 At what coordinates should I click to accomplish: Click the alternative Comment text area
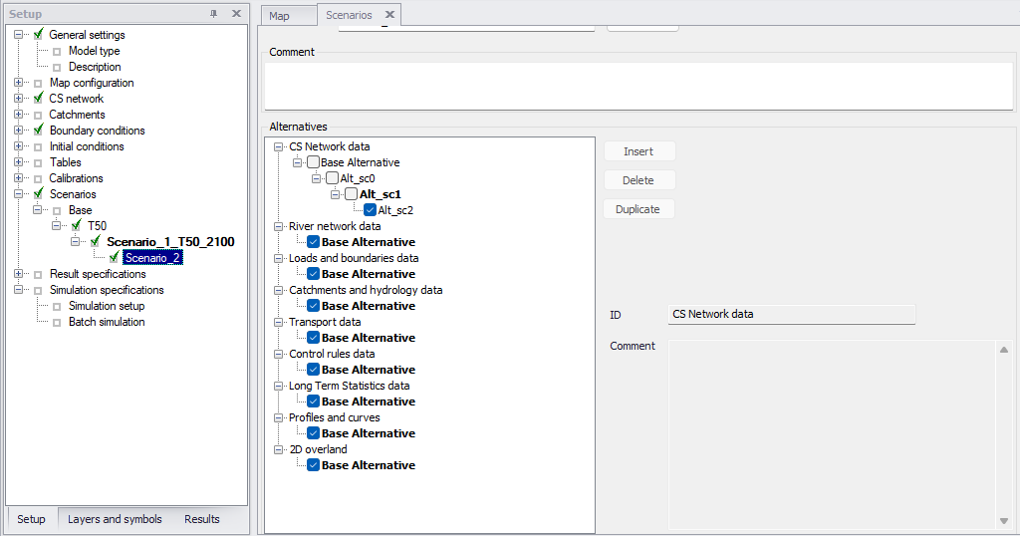tap(833, 434)
